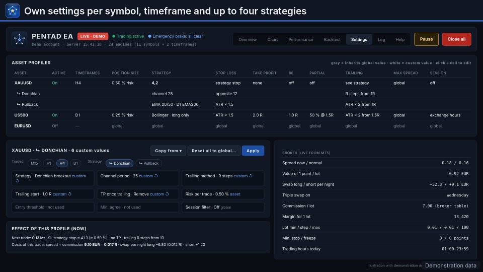
Task: Open the Copy from dropdown
Action: coord(168,151)
